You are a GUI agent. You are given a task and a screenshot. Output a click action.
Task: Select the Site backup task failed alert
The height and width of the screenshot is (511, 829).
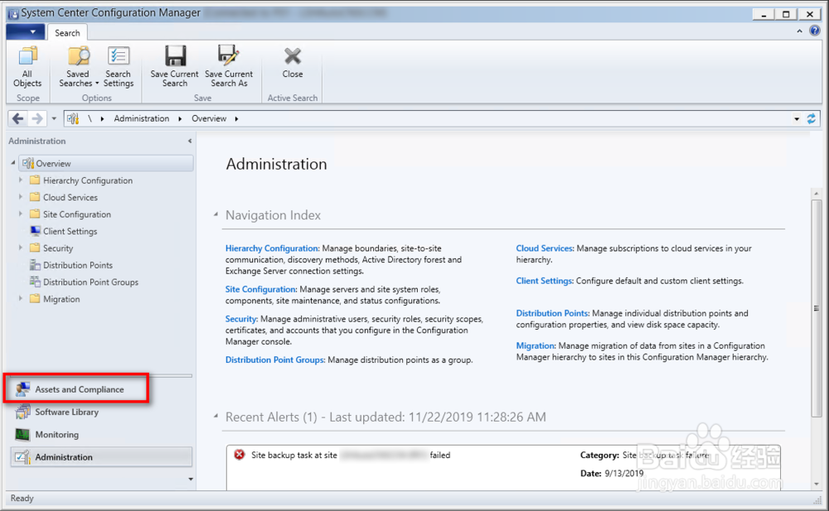pos(503,467)
